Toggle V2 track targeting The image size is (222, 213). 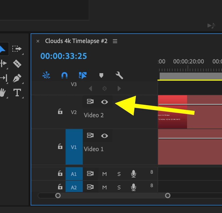pos(74,112)
